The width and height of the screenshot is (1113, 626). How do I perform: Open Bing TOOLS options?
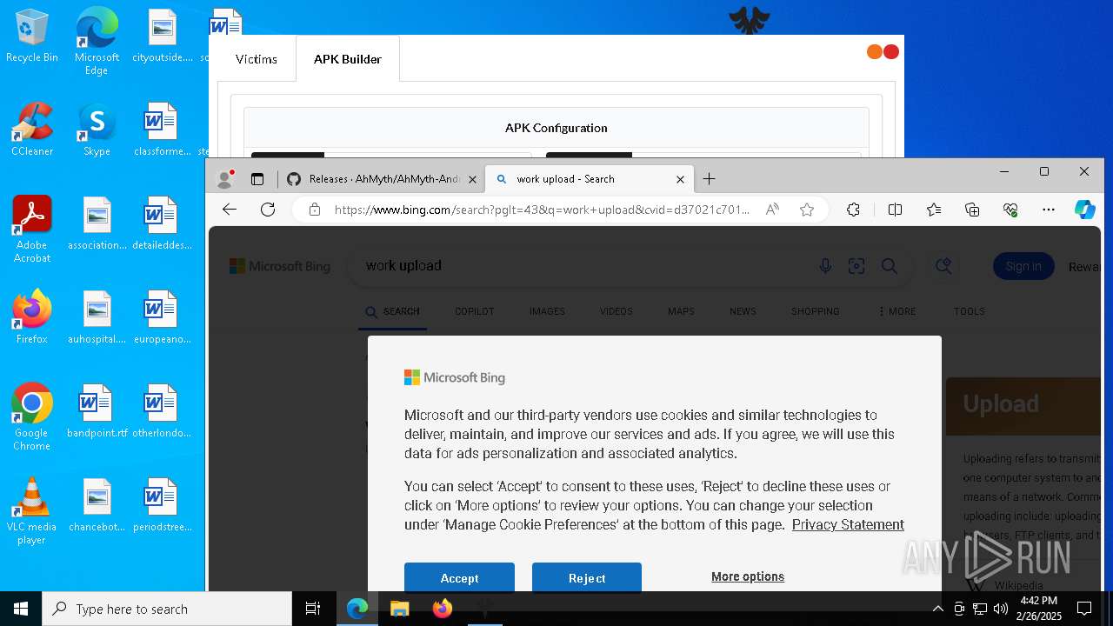970,311
